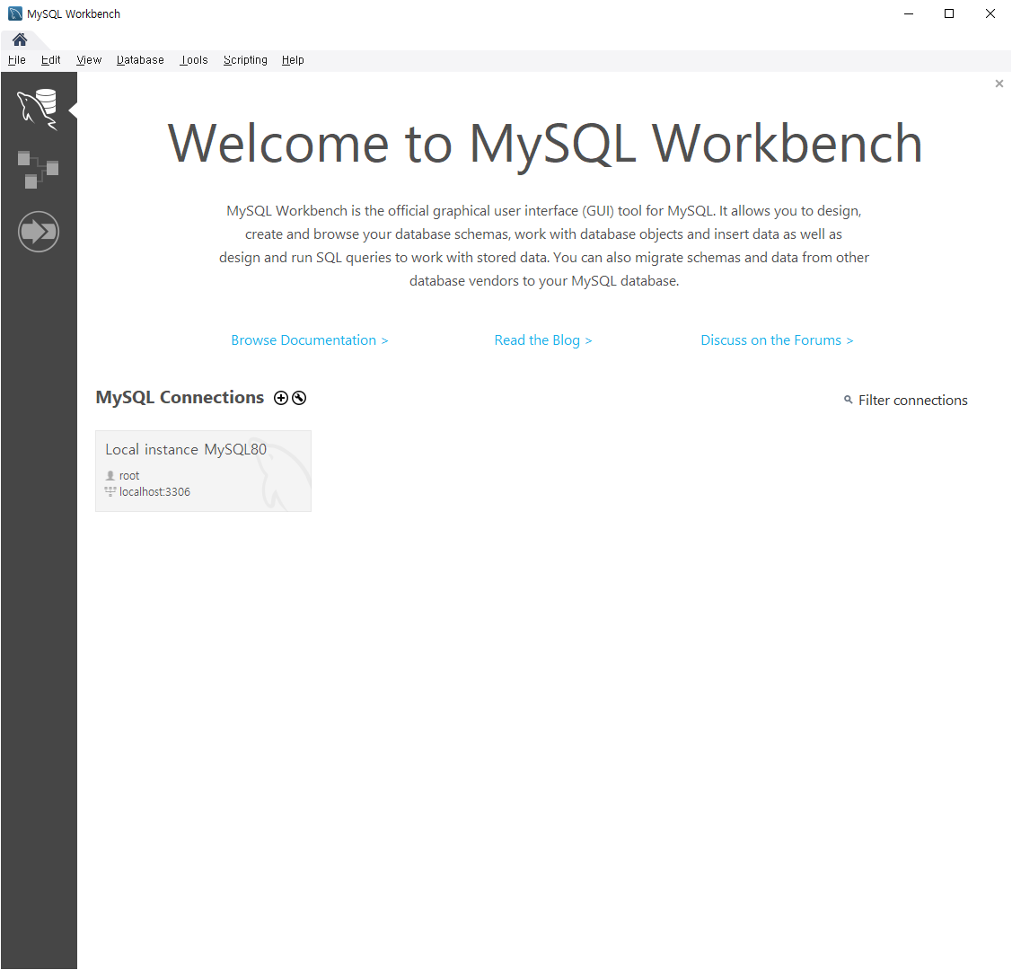Viewport: 1012px width, 970px height.
Task: Click the Welcome to MySQL Workbench title
Action: click(x=545, y=144)
